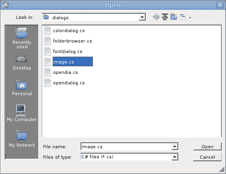Open My Network location

tap(22, 139)
